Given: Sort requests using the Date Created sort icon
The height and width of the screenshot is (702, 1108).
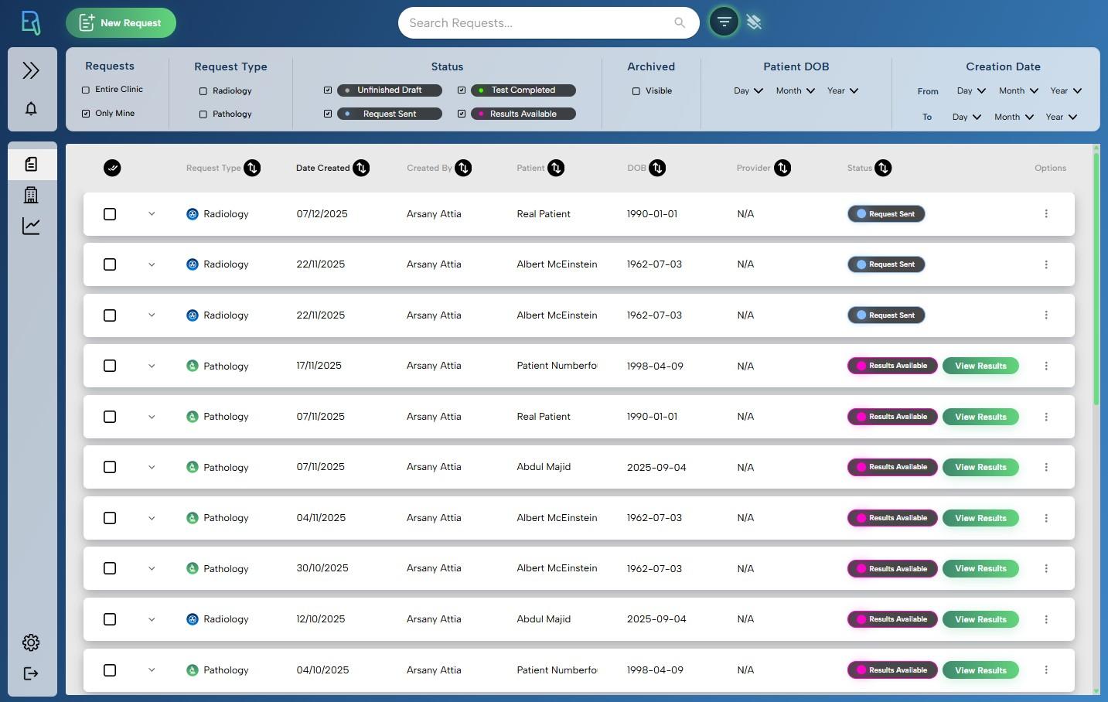Looking at the screenshot, I should click(361, 168).
